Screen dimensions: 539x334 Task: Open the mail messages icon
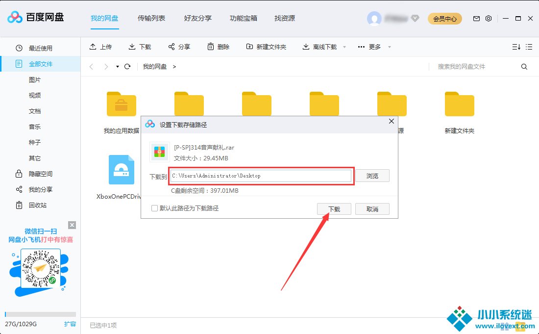pyautogui.click(x=476, y=19)
